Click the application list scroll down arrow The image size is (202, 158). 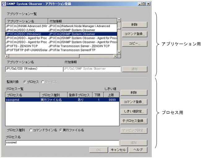[119, 53]
